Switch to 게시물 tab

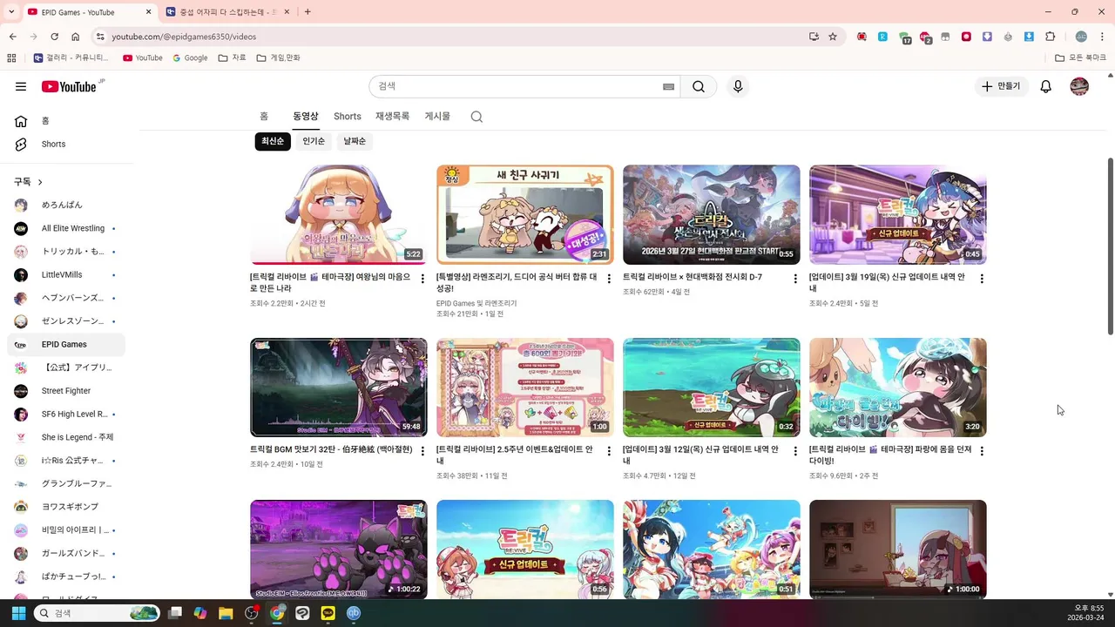coord(437,116)
